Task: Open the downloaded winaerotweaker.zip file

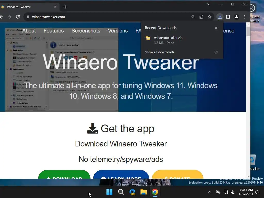Action: pyautogui.click(x=182, y=40)
